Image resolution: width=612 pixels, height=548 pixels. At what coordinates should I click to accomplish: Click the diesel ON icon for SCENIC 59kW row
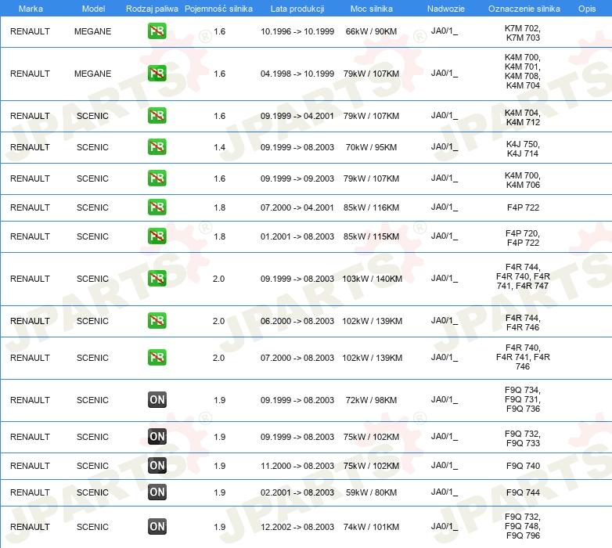point(157,492)
